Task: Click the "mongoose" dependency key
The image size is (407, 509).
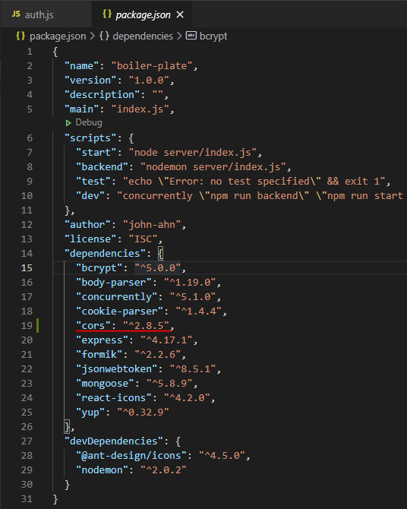Action: pos(105,384)
